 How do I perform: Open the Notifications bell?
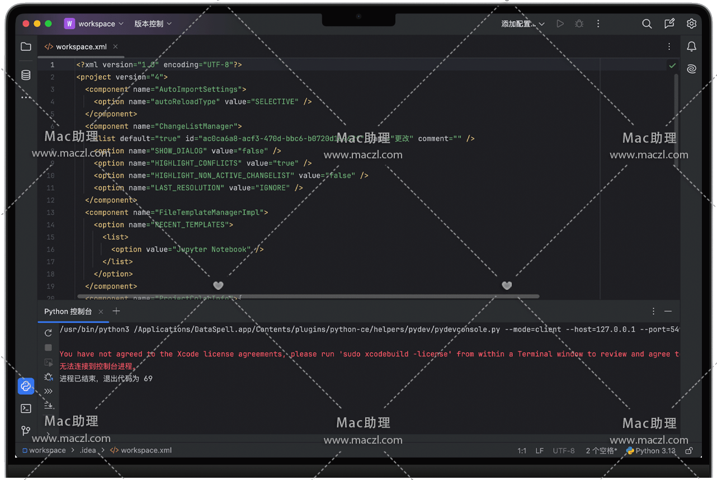(692, 46)
